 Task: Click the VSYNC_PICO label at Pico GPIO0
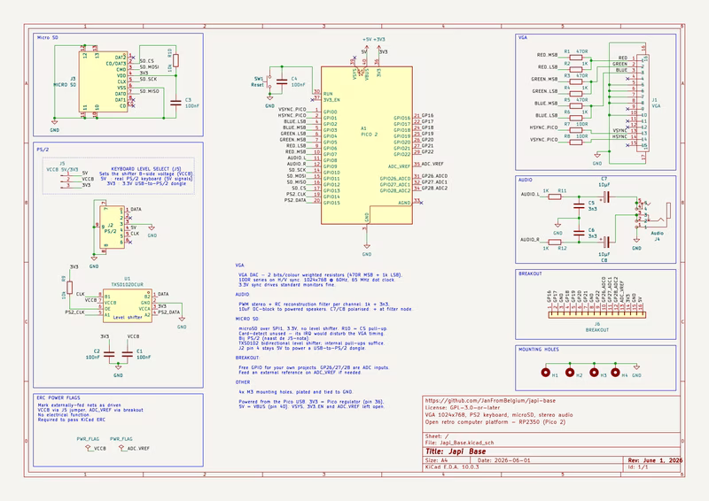pos(292,110)
